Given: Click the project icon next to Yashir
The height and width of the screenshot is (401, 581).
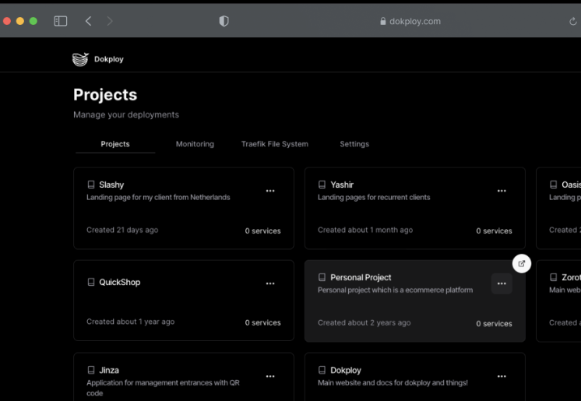Looking at the screenshot, I should (322, 185).
